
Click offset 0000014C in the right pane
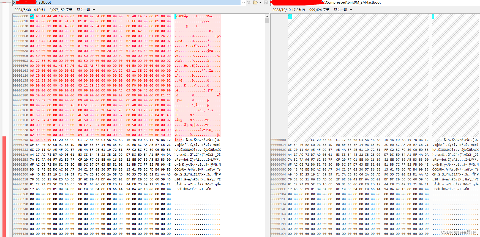click(x=278, y=209)
